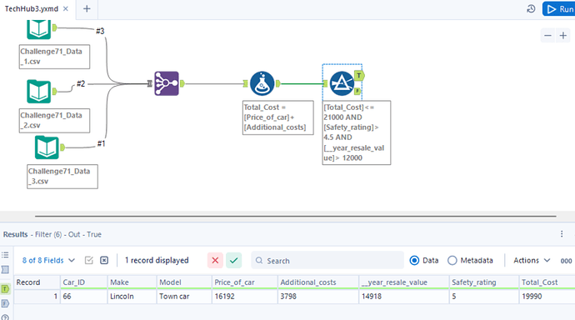This screenshot has height=320, width=575.
Task: Click the _year_resale_value column header
Action: [403, 282]
